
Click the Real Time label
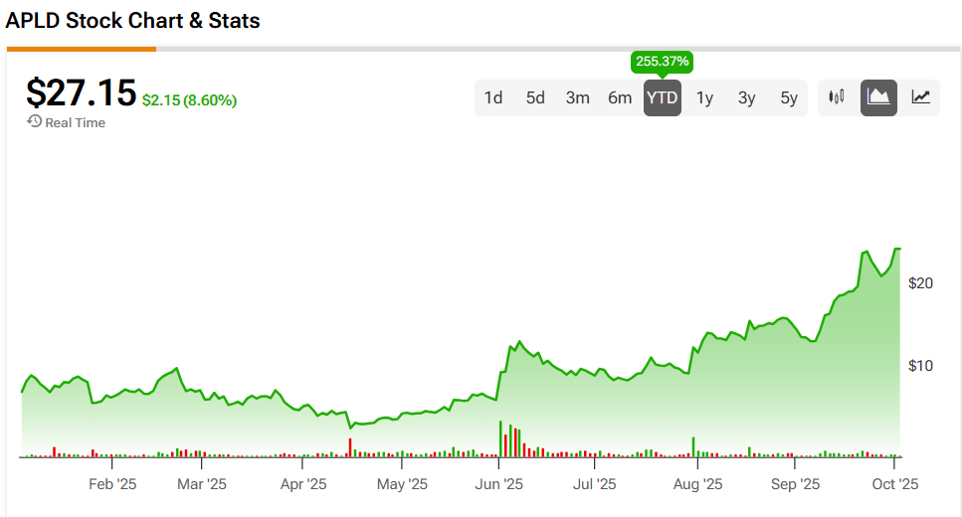[75, 122]
